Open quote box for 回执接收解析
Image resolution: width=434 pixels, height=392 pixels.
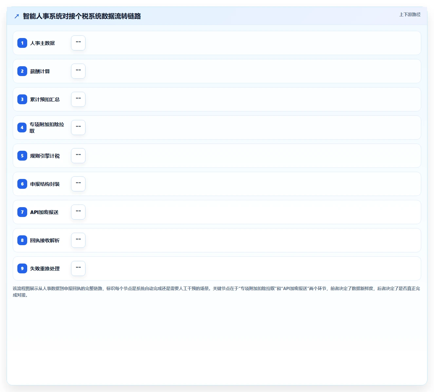click(x=78, y=240)
